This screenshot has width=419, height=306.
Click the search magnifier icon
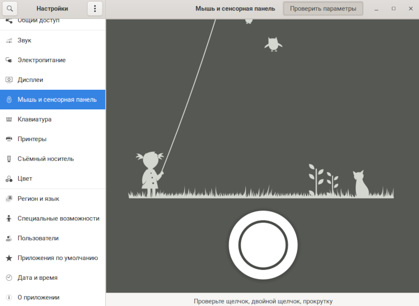pos(10,9)
